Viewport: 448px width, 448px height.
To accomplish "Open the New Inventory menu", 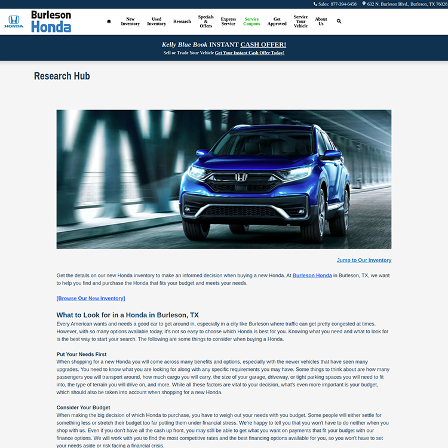I will coord(130,22).
